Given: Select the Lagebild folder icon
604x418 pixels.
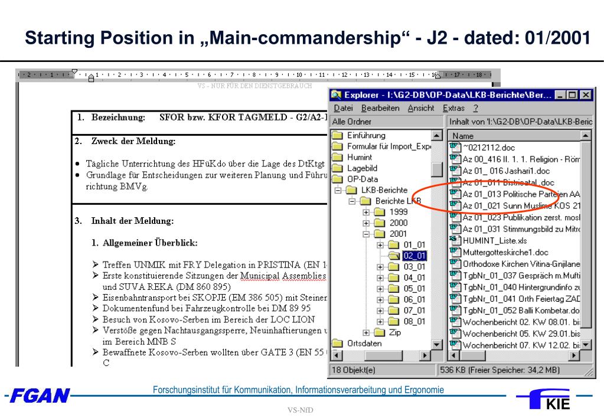Looking at the screenshot, I should tap(338, 168).
